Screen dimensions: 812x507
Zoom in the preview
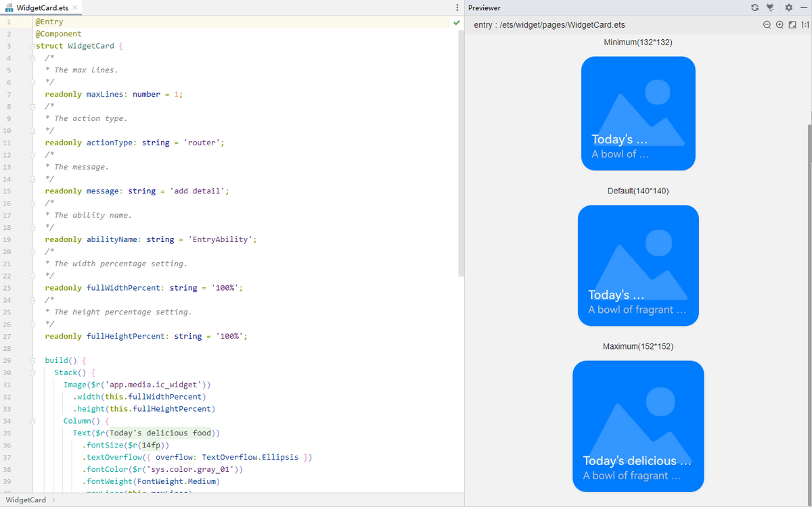[780, 25]
